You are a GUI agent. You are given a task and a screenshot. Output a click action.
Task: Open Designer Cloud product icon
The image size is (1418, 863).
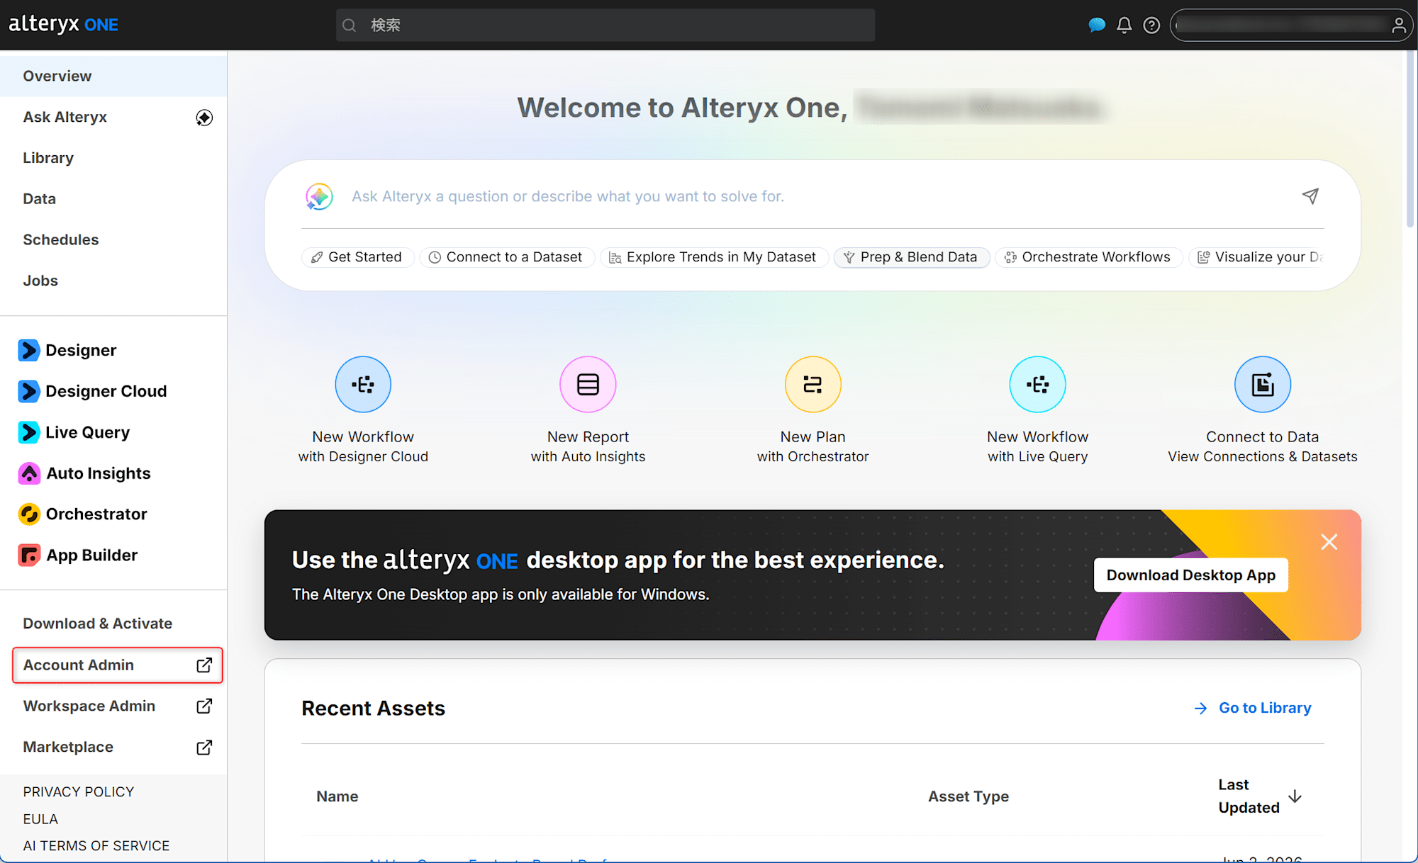click(x=28, y=391)
